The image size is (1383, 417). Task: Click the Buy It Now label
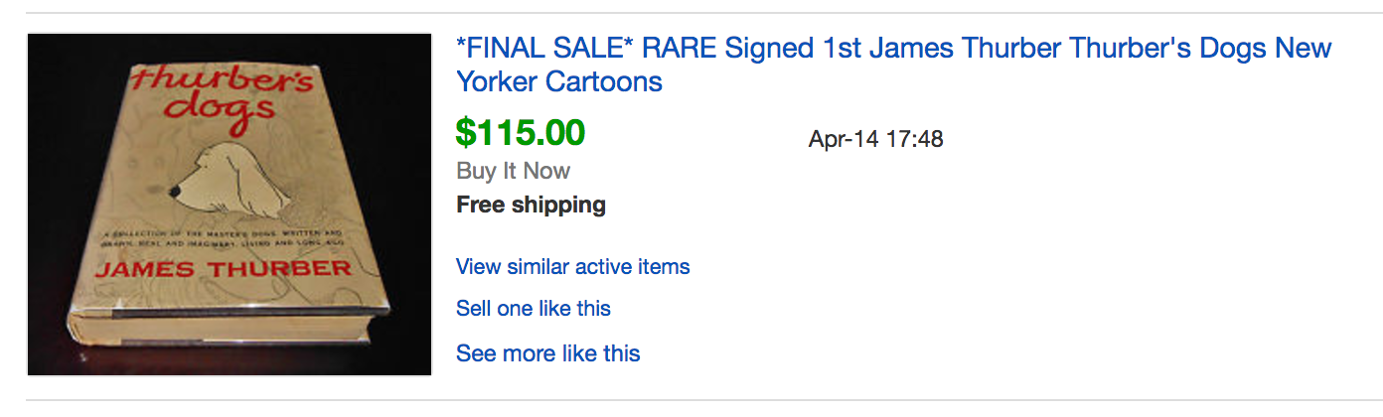click(x=513, y=171)
